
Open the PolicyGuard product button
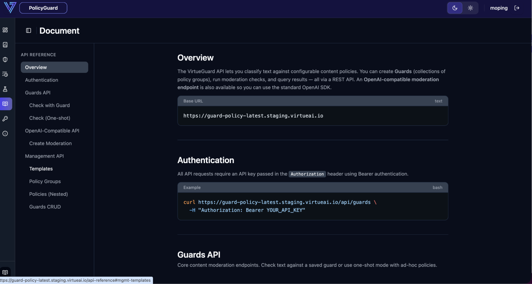coord(43,8)
